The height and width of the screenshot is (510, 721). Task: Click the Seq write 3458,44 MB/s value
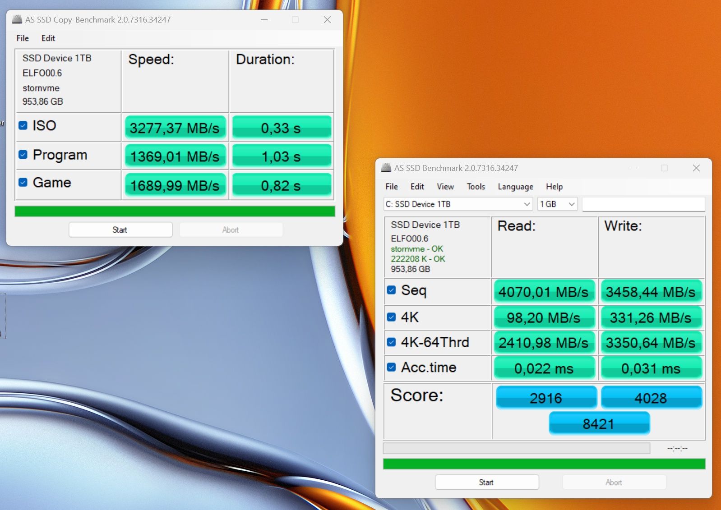(x=651, y=292)
